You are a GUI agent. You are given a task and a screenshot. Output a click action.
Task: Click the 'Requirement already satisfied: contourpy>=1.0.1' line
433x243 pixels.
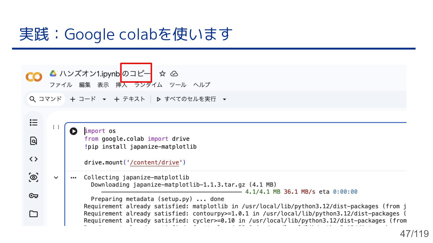[245, 213]
